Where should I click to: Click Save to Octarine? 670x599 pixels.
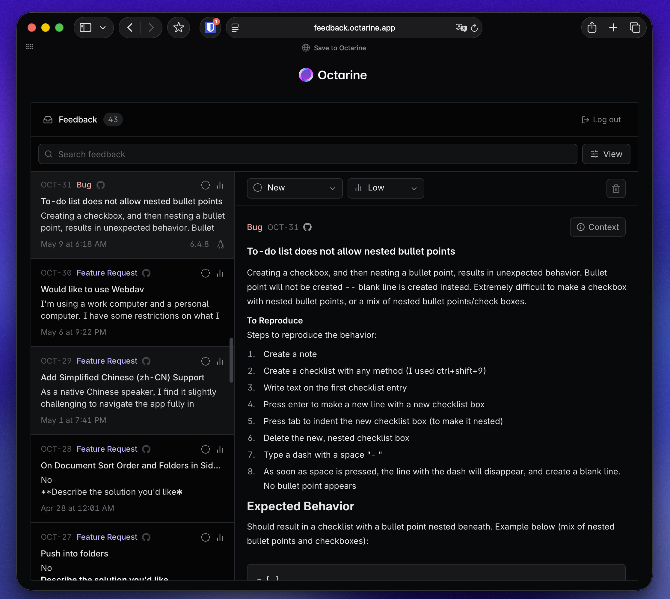pyautogui.click(x=334, y=48)
